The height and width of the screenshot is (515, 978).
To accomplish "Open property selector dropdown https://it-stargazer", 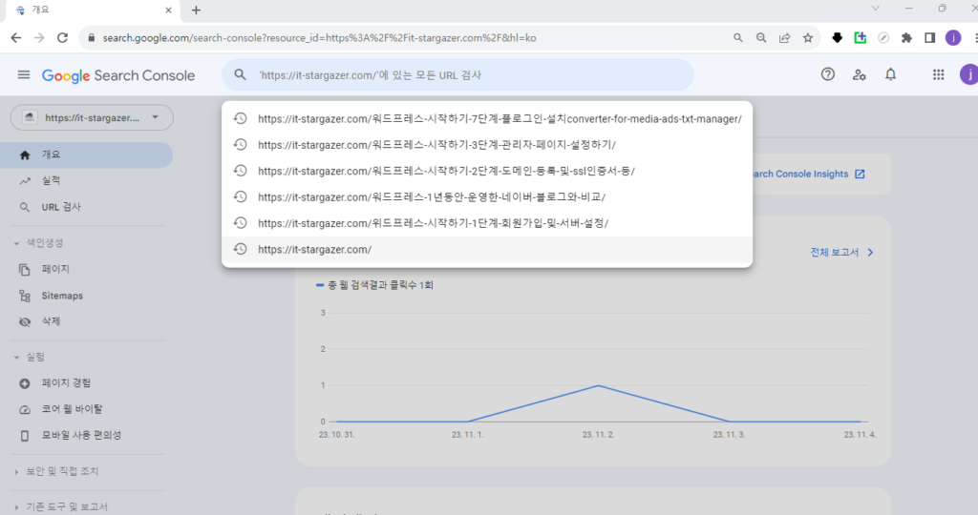I will [x=92, y=117].
